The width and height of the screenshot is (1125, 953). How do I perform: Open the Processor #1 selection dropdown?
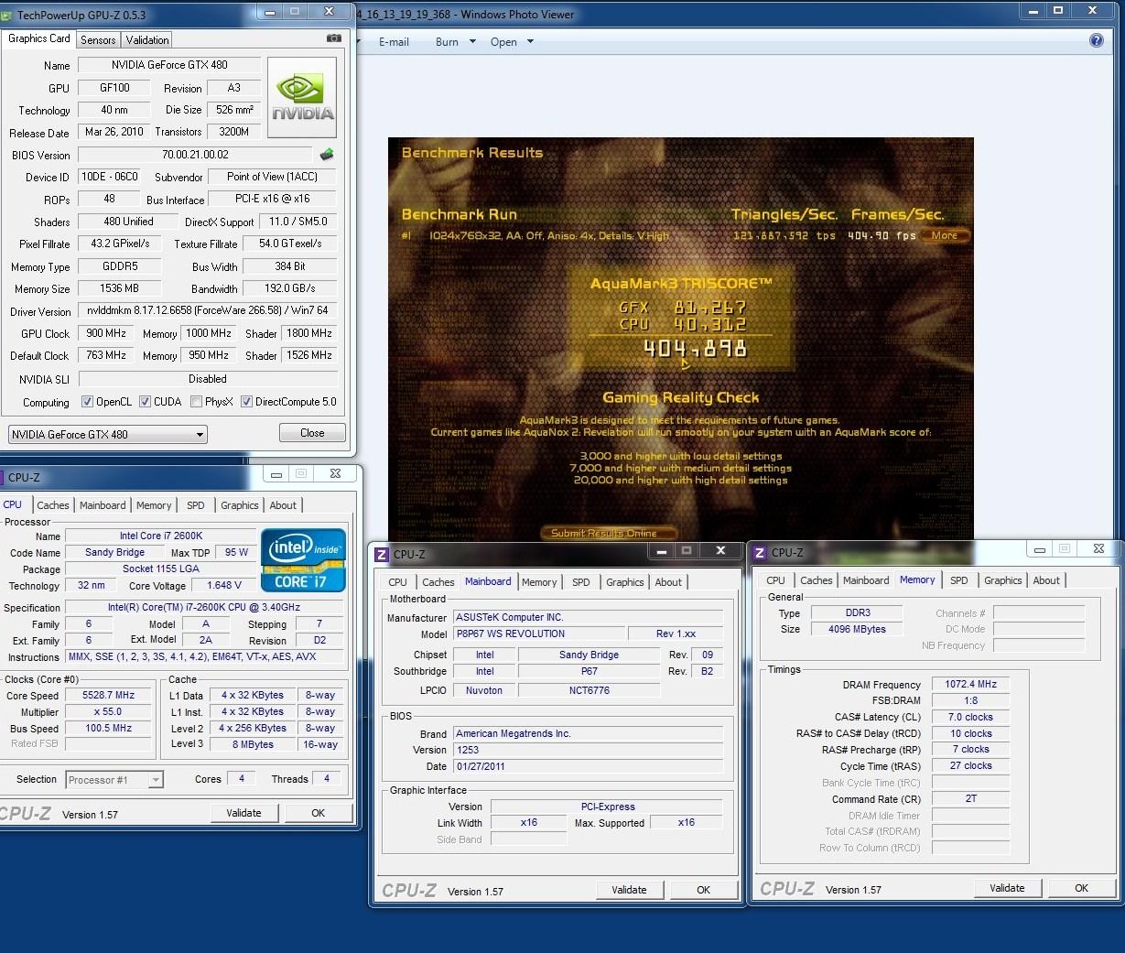pyautogui.click(x=114, y=780)
